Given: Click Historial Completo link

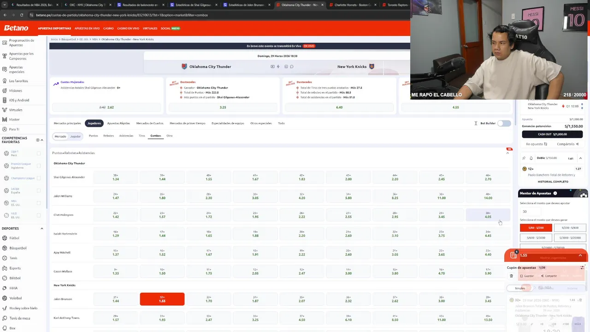Looking at the screenshot, I should tap(553, 182).
